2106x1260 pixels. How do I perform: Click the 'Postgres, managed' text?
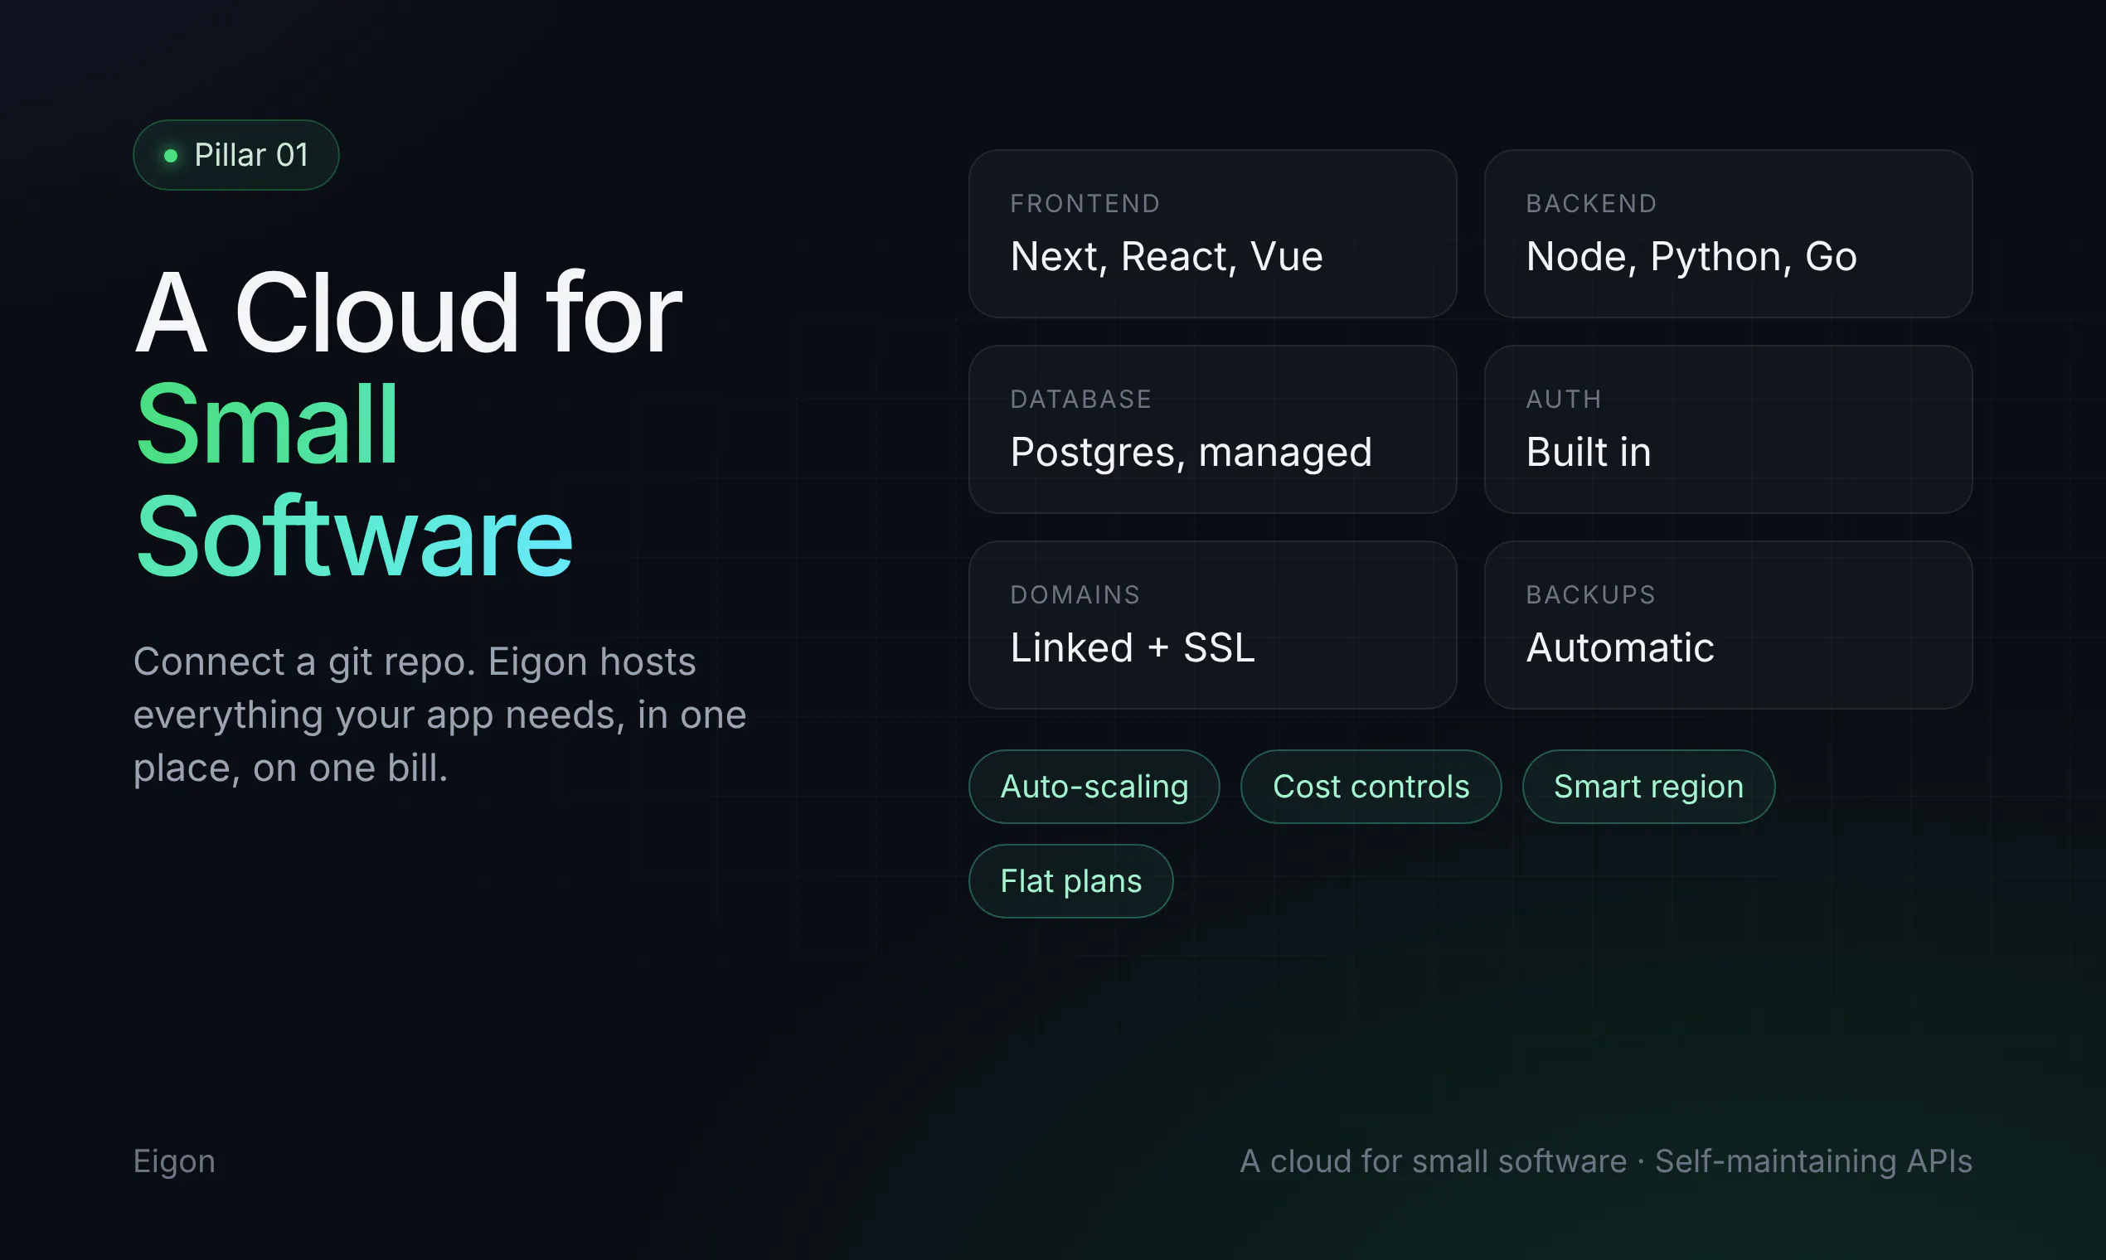coord(1191,452)
